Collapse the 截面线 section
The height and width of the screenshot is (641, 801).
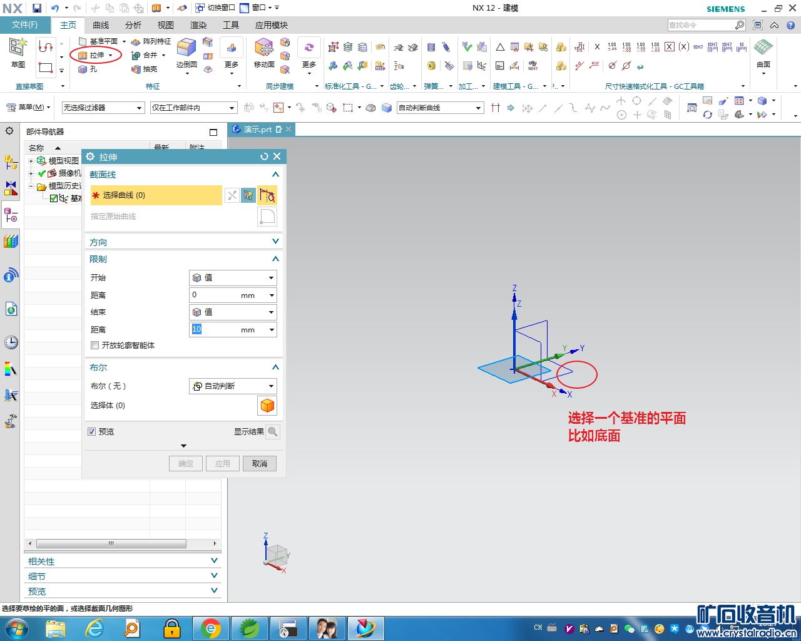(275, 174)
